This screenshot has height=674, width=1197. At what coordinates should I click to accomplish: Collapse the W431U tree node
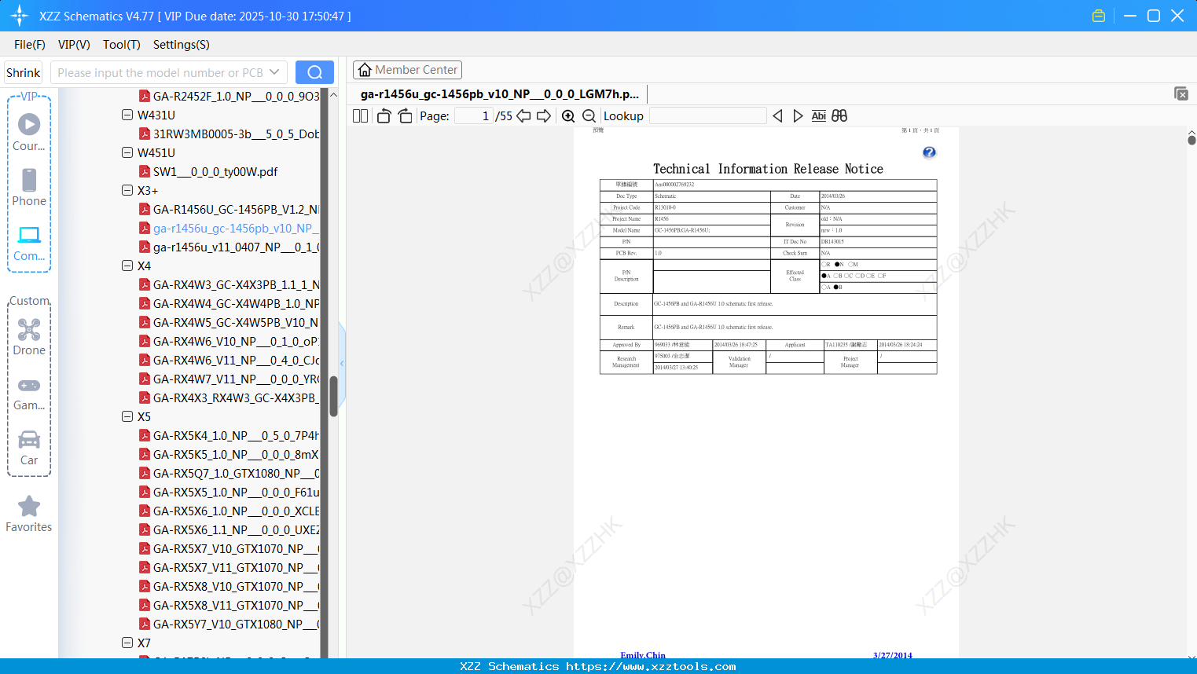tap(127, 115)
